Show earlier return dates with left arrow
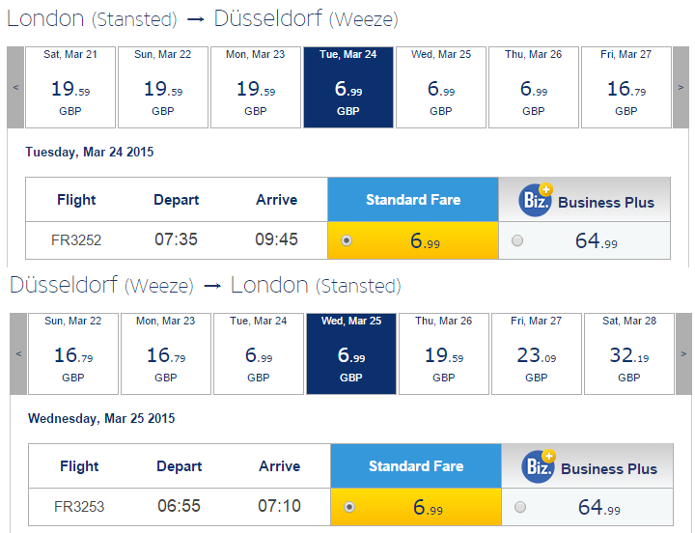 point(18,353)
